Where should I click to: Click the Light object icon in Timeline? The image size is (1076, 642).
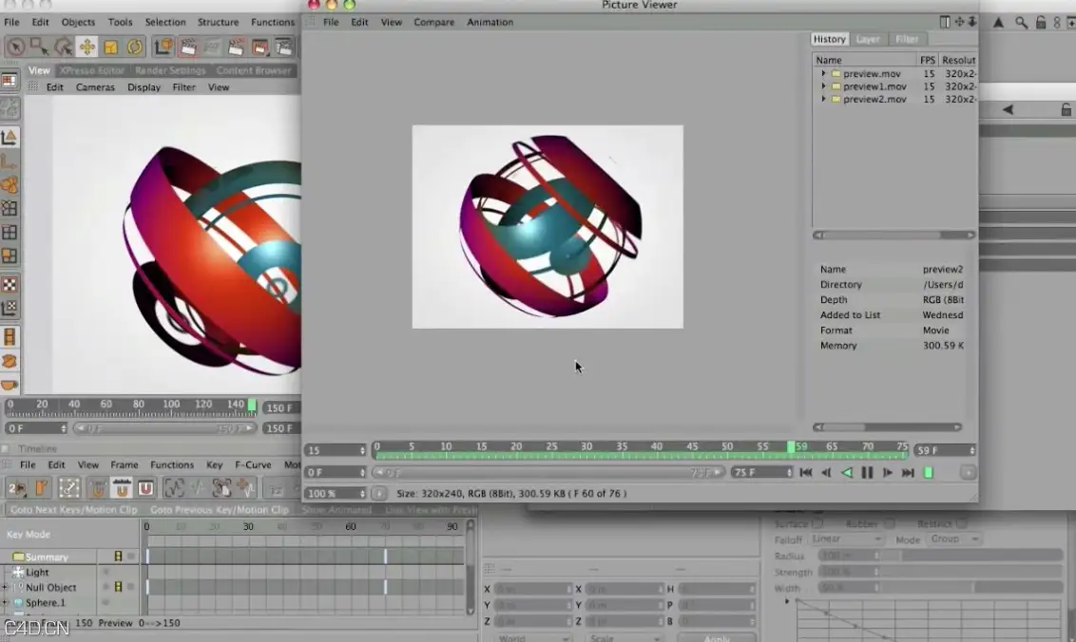(18, 572)
